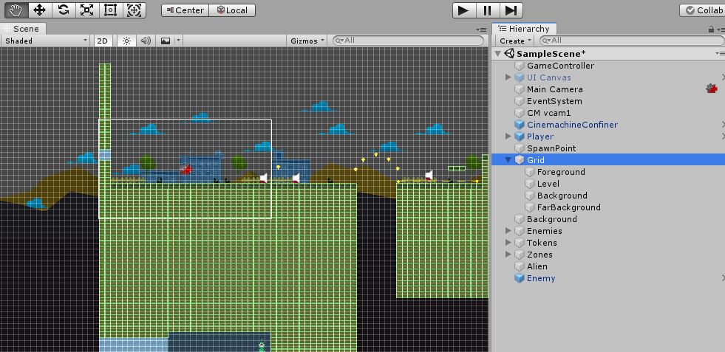Open the Shaded draw mode dropdown
Viewport: 725px width, 352px height.
click(x=46, y=41)
